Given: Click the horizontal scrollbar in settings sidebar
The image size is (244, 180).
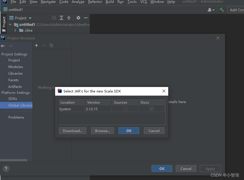Looking at the screenshot, I should point(13,160).
